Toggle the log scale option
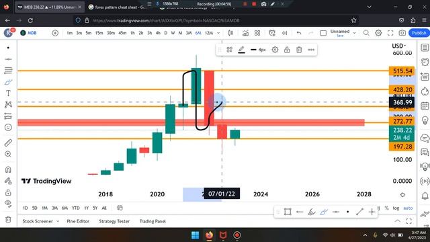 click(x=396, y=208)
